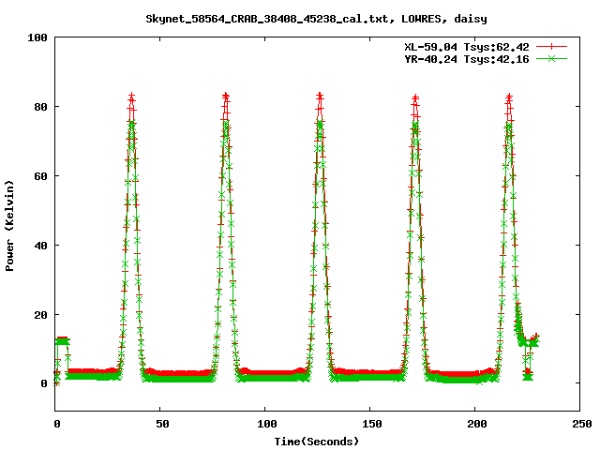Click the x-axis tick label 50
This screenshot has height=450, width=600.
pyautogui.click(x=162, y=424)
